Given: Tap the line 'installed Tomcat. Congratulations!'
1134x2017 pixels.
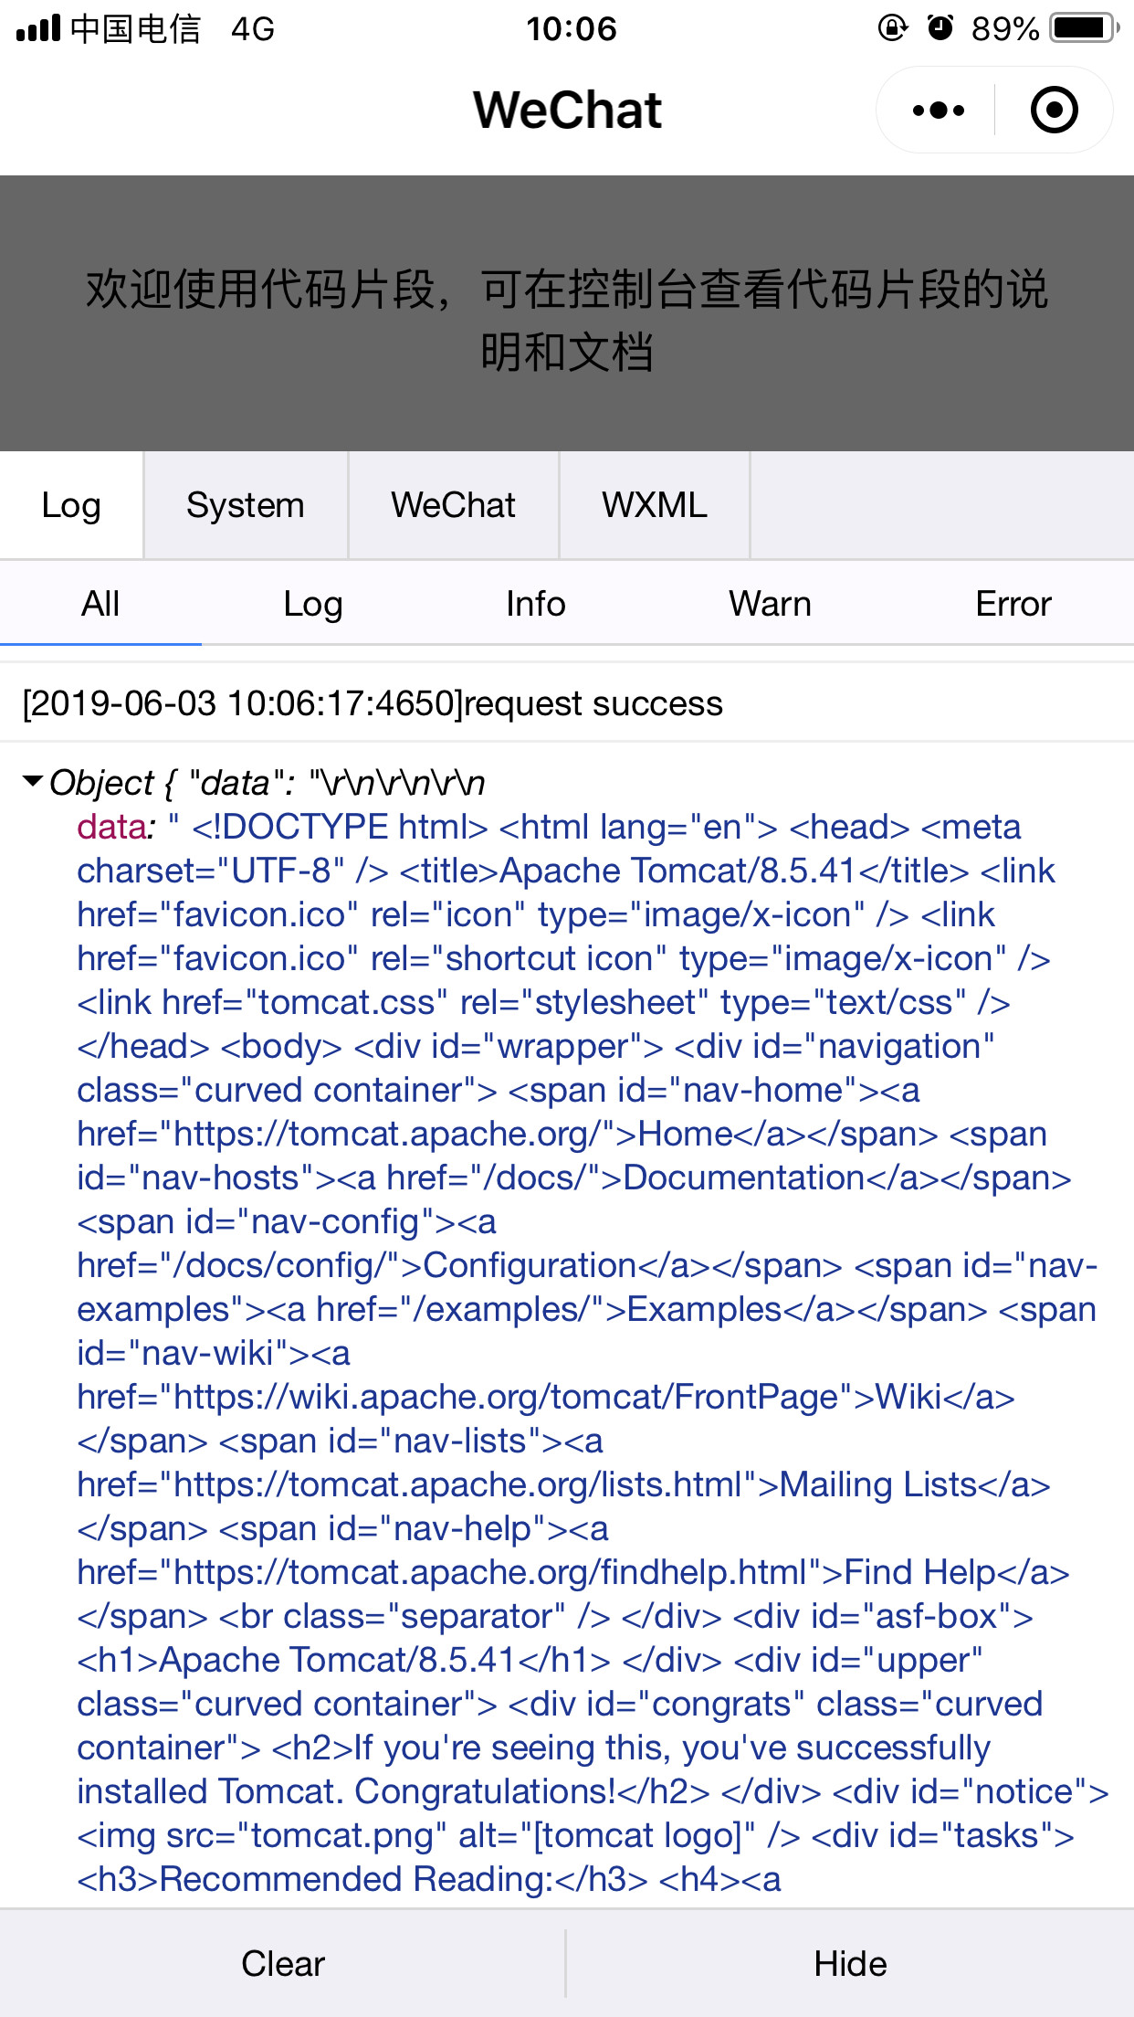Looking at the screenshot, I should (x=593, y=1791).
